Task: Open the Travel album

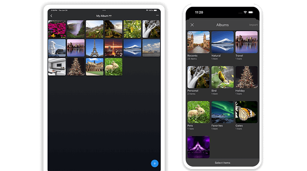Action: [246, 42]
